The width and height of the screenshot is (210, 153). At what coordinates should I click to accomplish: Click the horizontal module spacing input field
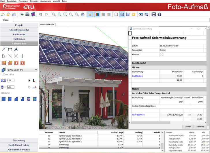pos(11,81)
